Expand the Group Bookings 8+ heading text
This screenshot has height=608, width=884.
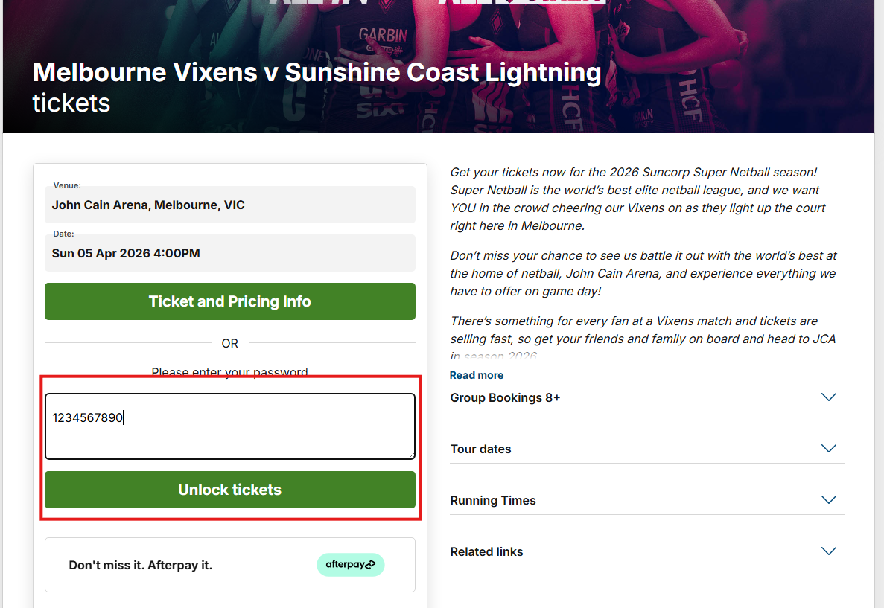click(x=505, y=398)
